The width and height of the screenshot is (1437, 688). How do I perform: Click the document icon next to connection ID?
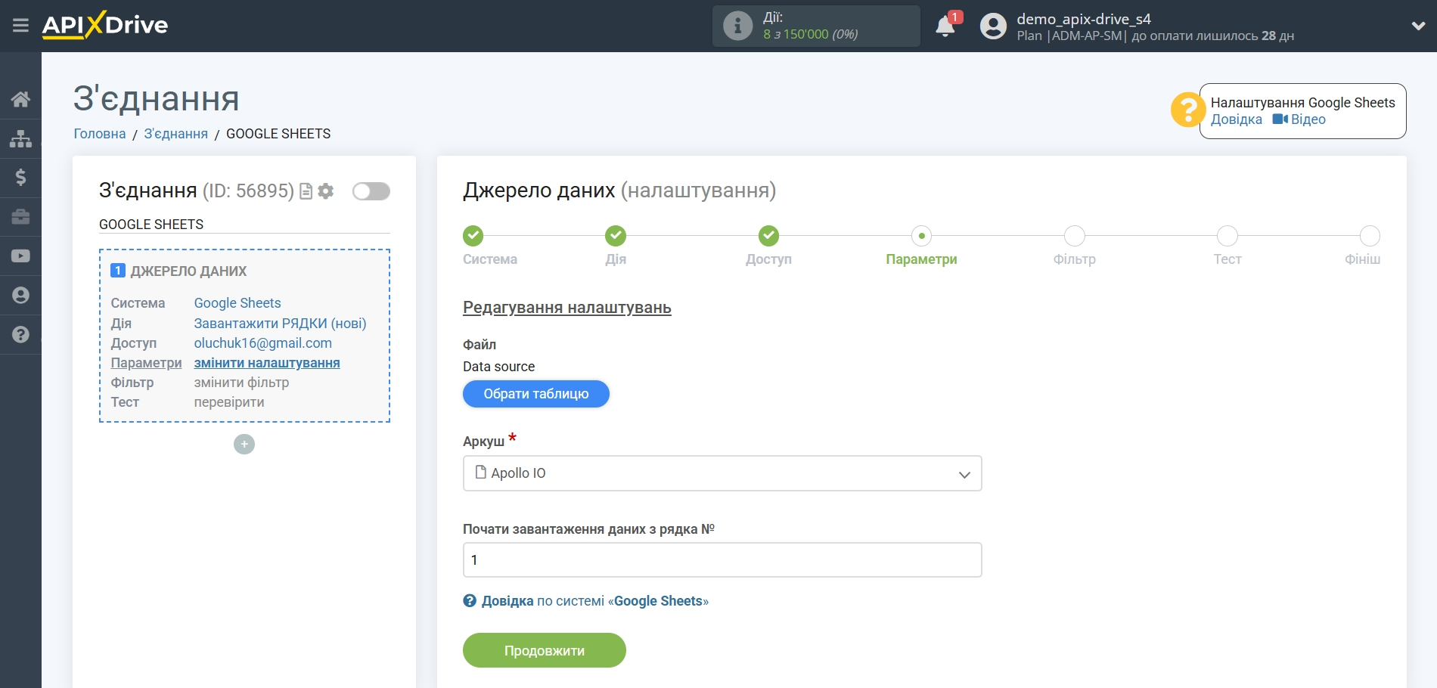point(305,191)
